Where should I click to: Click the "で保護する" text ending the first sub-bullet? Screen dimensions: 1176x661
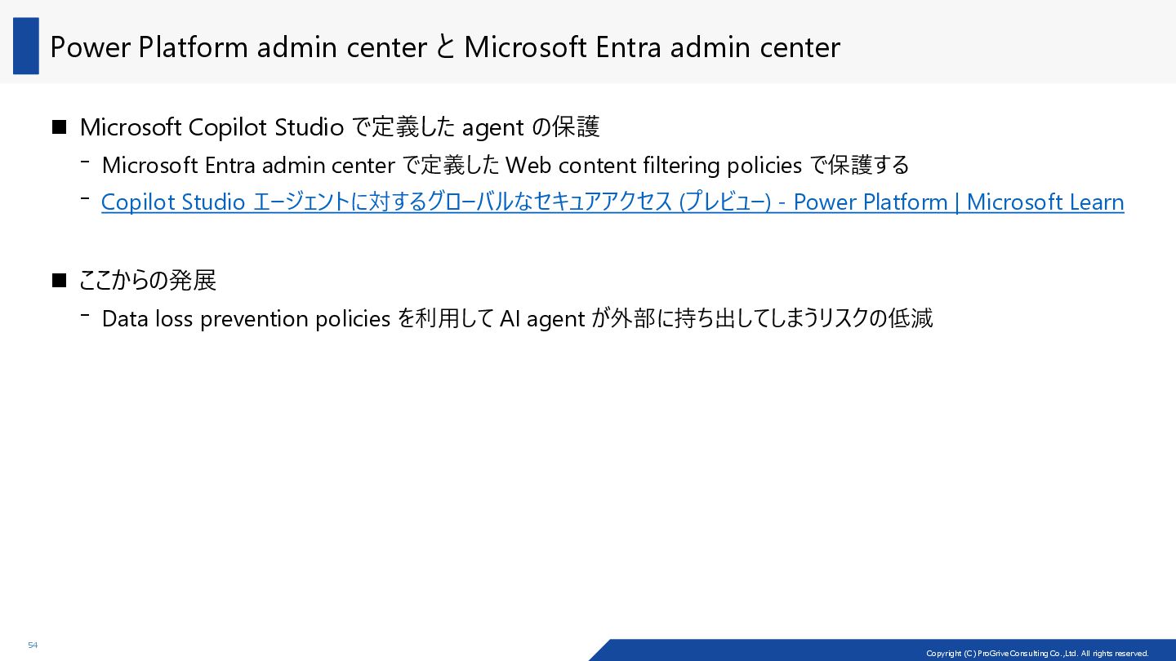(x=859, y=166)
